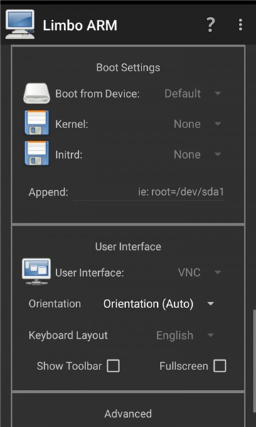
Task: Click the User Interface: row label
Action: coord(90,273)
